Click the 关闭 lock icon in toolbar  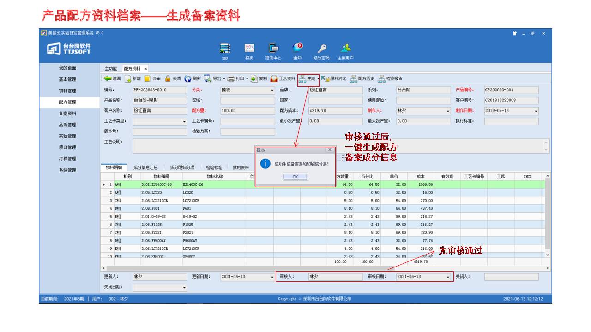coord(168,79)
